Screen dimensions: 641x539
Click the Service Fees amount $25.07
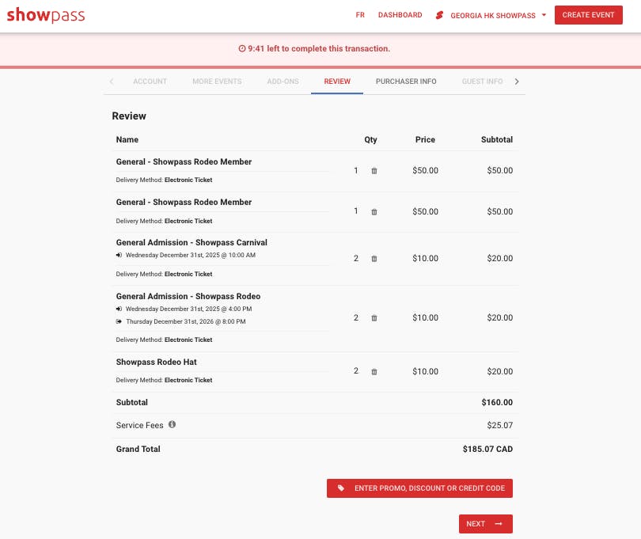coord(499,425)
